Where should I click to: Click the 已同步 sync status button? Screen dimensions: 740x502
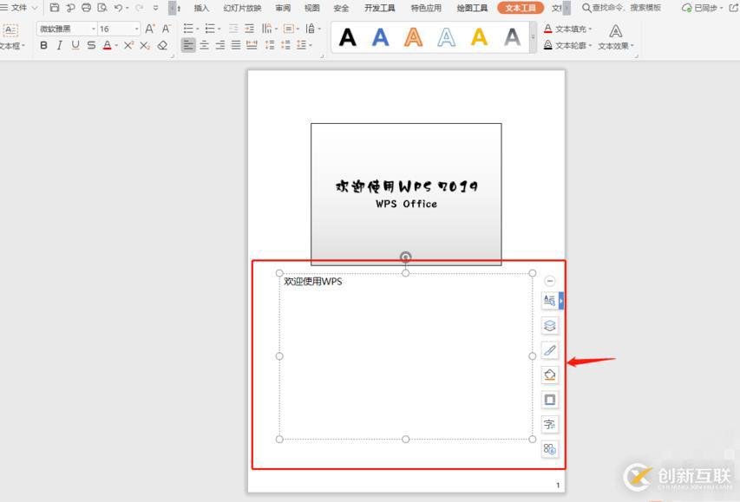coord(702,8)
